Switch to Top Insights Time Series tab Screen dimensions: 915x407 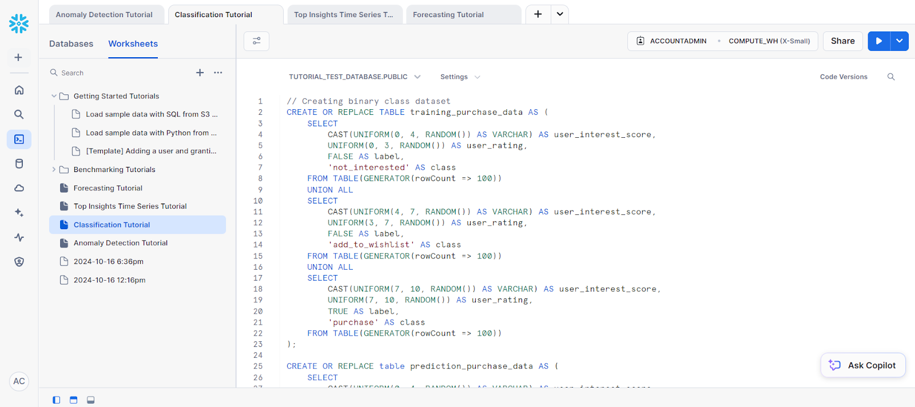(x=345, y=15)
